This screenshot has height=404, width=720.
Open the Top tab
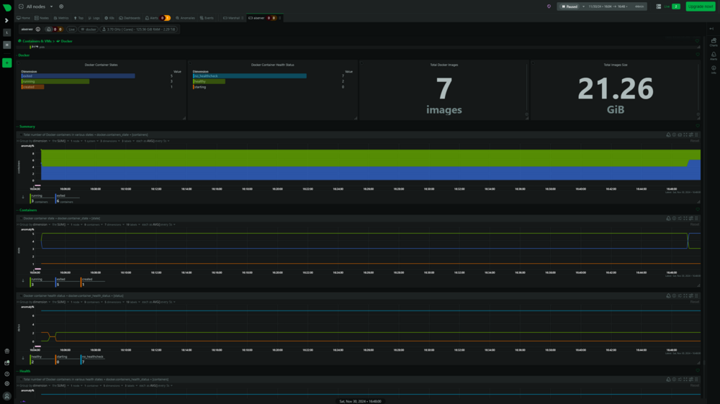point(78,18)
